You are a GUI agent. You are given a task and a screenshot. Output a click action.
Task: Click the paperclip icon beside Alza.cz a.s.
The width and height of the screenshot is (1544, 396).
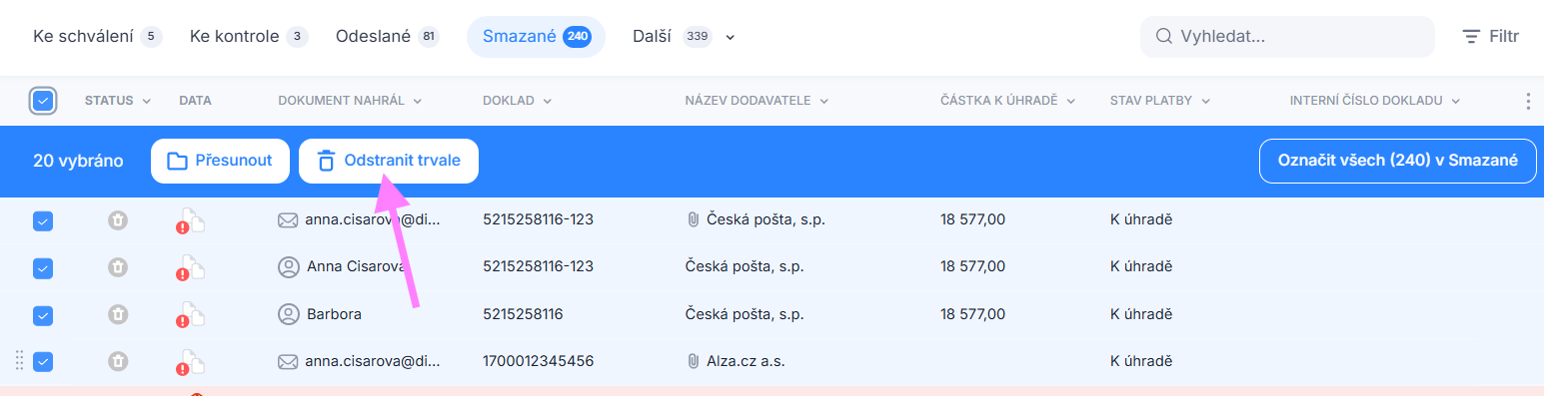[693, 361]
